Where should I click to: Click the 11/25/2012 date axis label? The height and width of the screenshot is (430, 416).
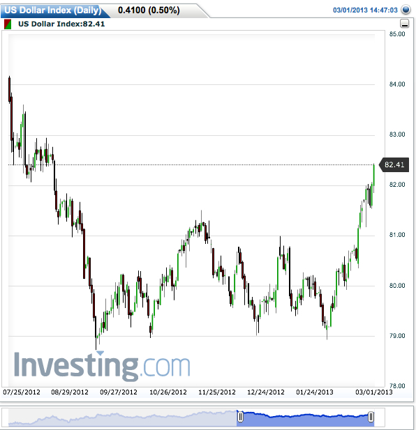pos(217,392)
